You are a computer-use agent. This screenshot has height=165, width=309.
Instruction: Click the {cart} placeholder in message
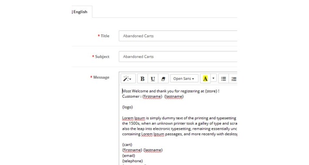click(x=128, y=145)
